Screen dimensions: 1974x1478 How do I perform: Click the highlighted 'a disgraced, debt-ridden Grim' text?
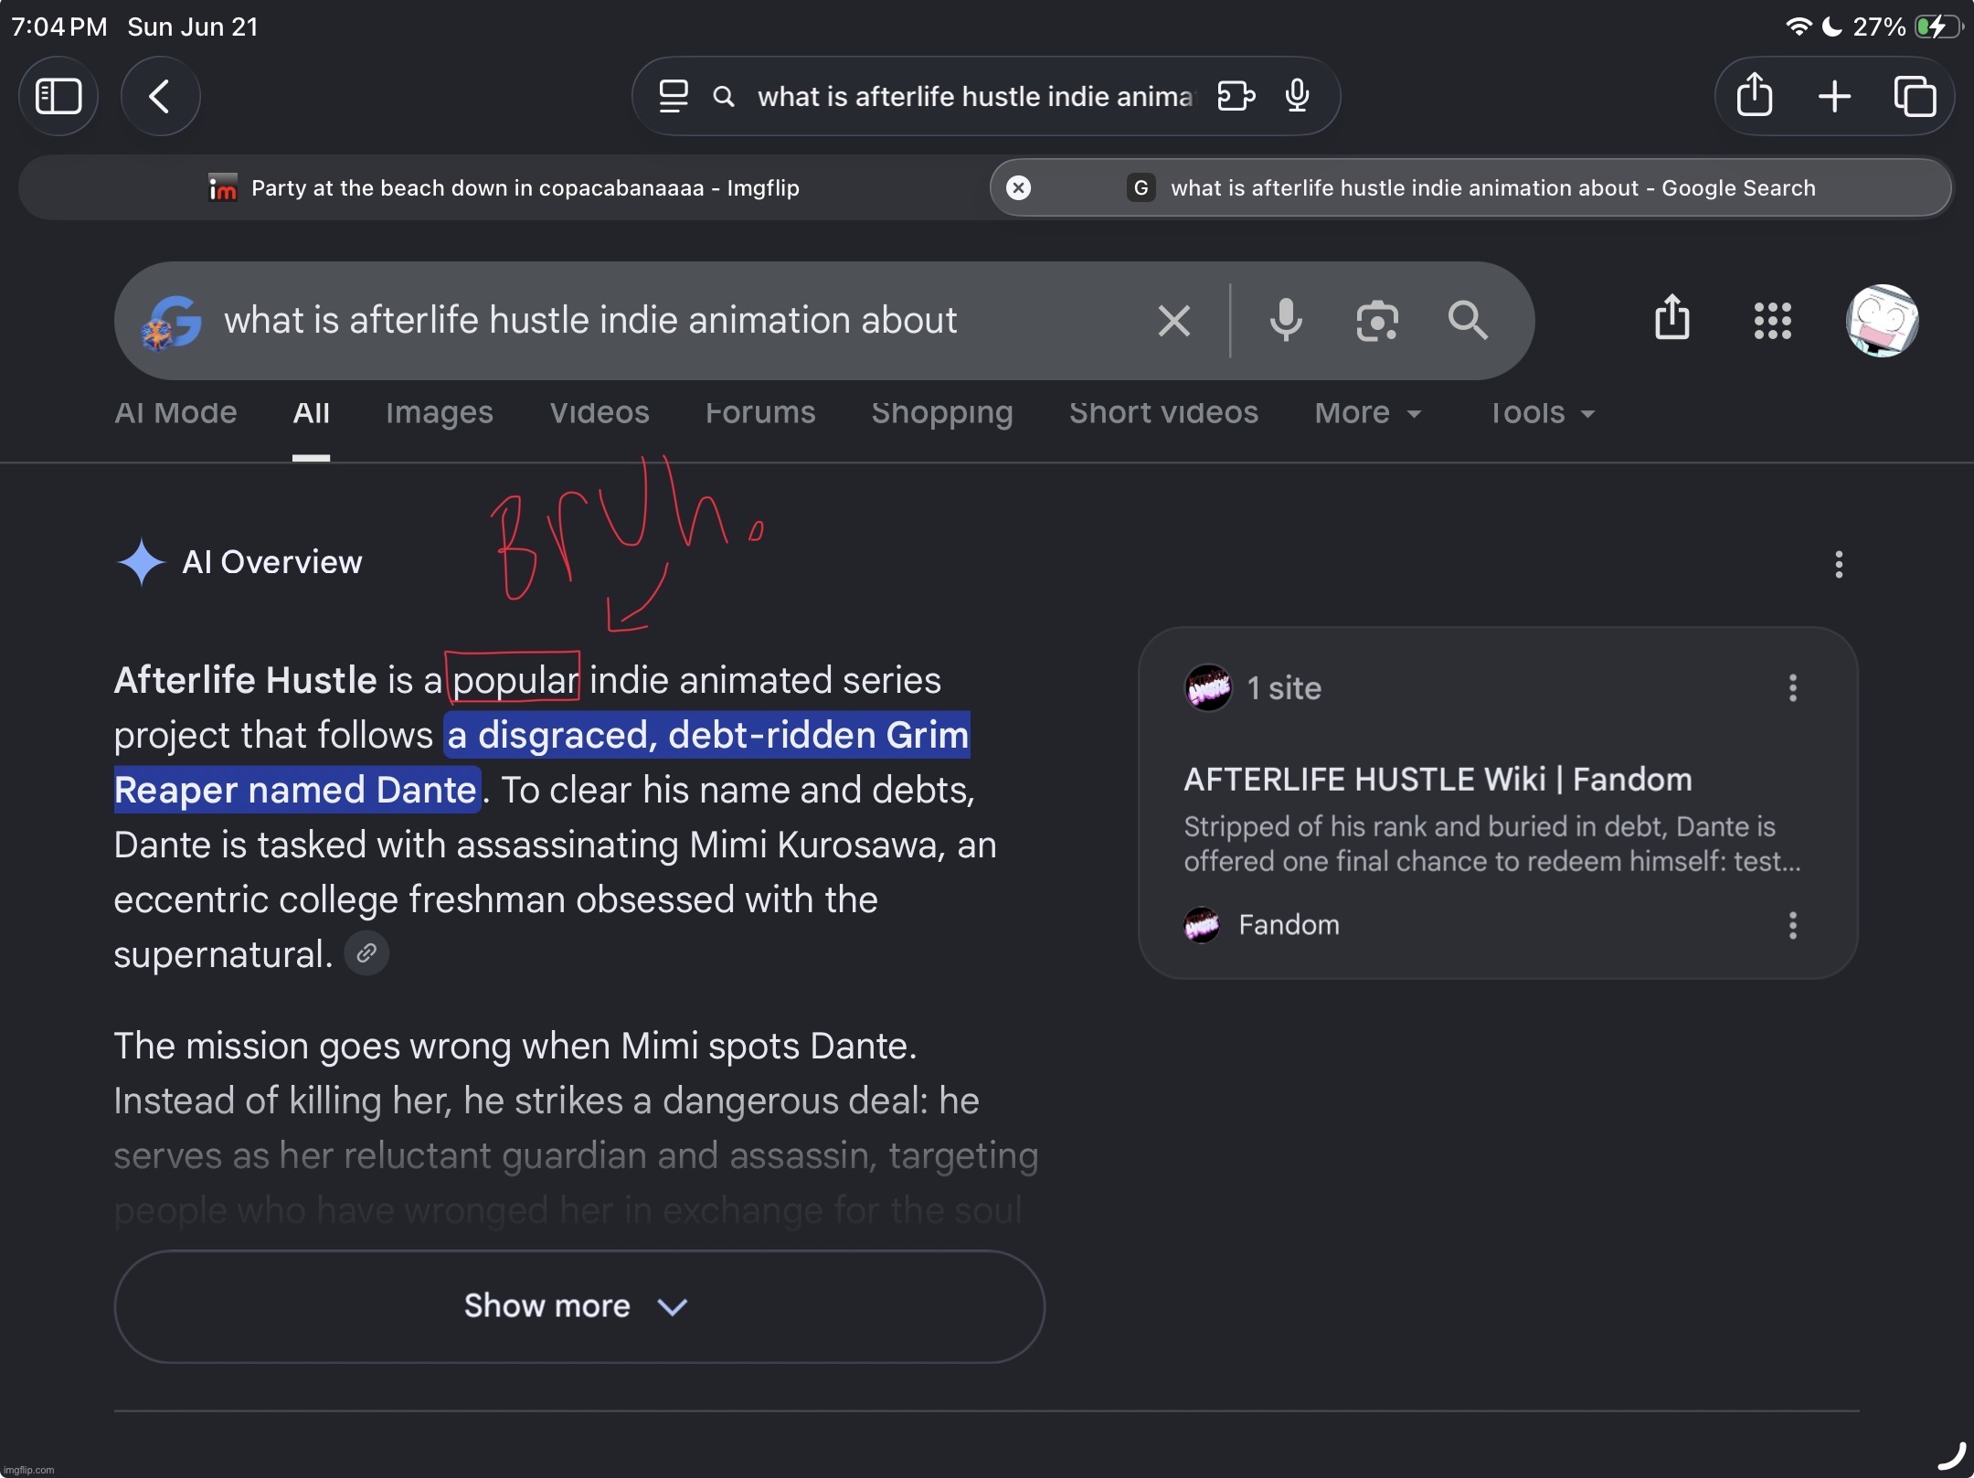click(706, 735)
